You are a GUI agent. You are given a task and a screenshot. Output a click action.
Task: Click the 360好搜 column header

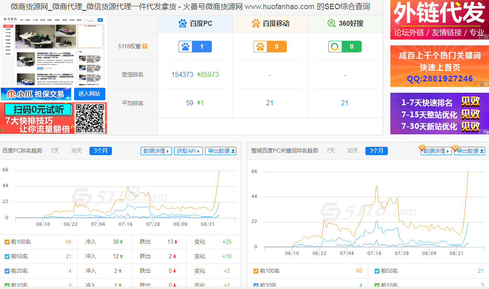[x=345, y=24]
